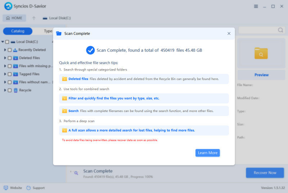
Task: Close the Scan Complete dialog
Action: click(x=229, y=33)
